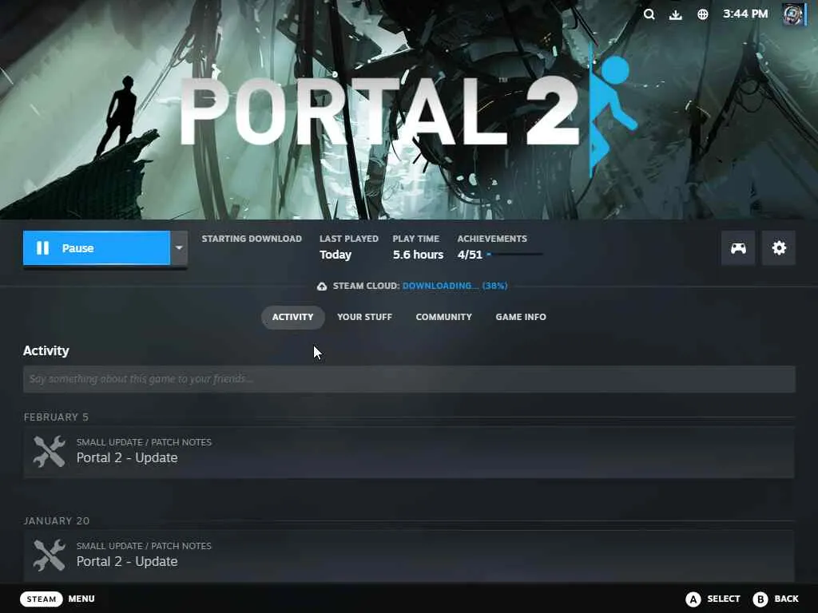
Task: Switch to the Activity tab
Action: point(292,317)
